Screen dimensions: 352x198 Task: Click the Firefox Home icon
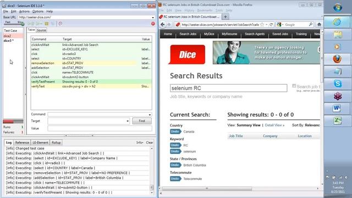coord(319,24)
